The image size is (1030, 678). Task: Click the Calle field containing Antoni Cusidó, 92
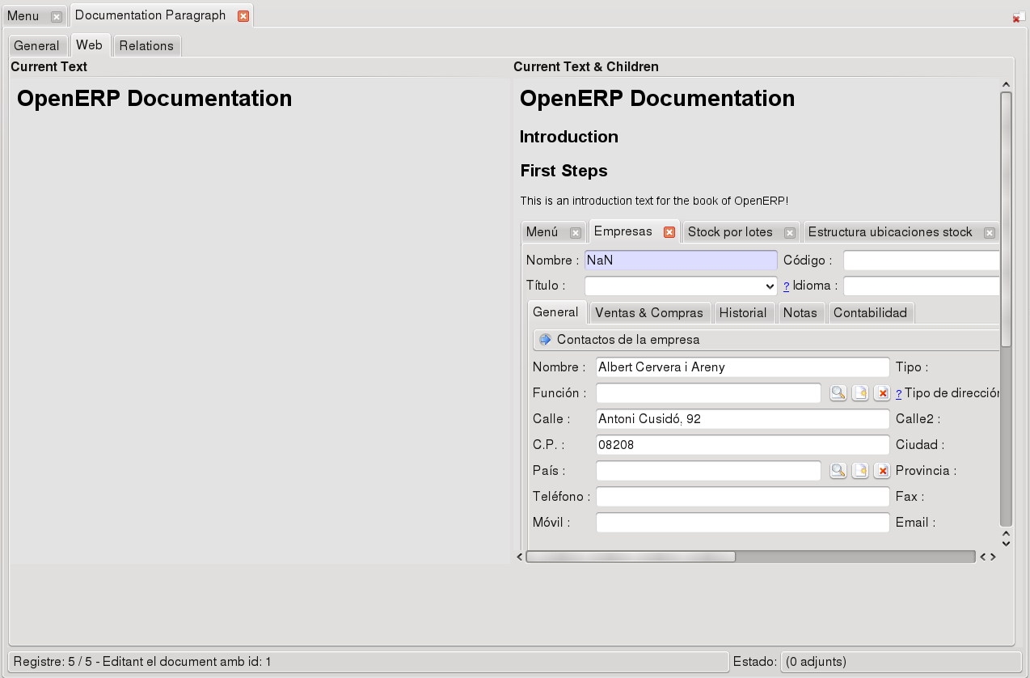coord(742,419)
